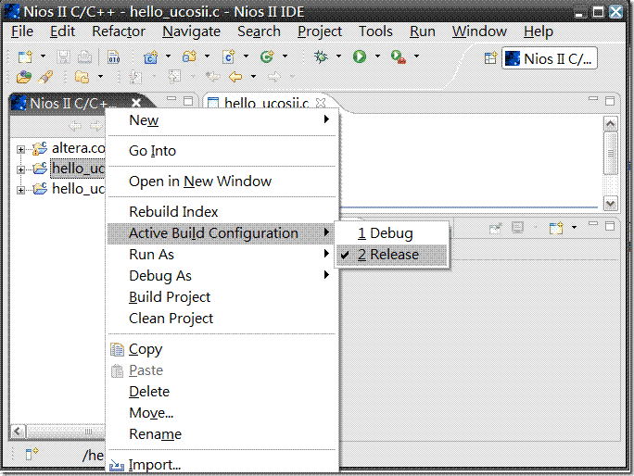Image resolution: width=634 pixels, height=476 pixels.
Task: Click the New wizard toolbar icon
Action: pos(25,57)
